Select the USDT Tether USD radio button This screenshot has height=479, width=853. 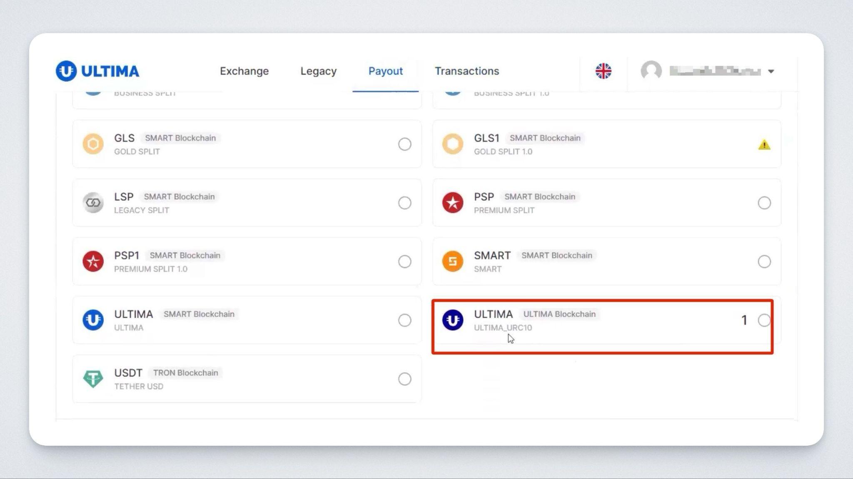[404, 379]
